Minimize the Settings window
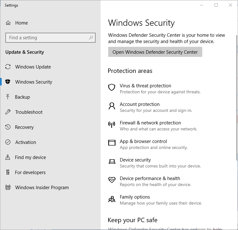Screen dimensions: 238x230 [202, 5]
